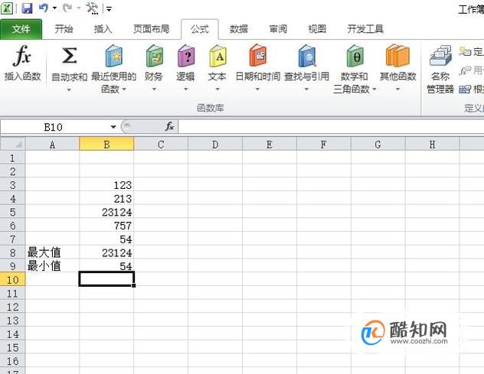Image resolution: width=484 pixels, height=374 pixels.
Task: Expand Date and Time dropdown arrow
Action: tap(258, 89)
